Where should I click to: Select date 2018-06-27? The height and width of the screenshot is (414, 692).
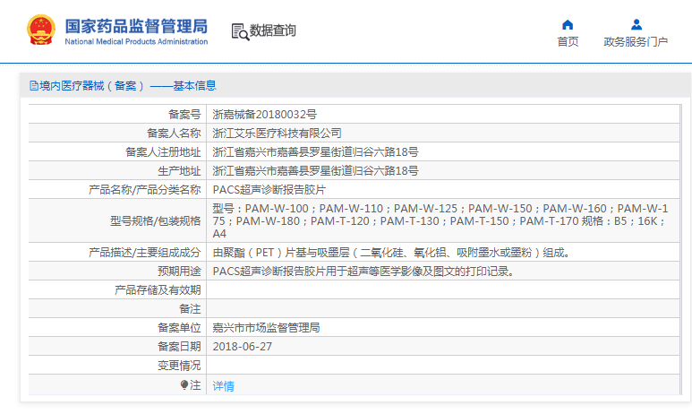click(x=243, y=347)
